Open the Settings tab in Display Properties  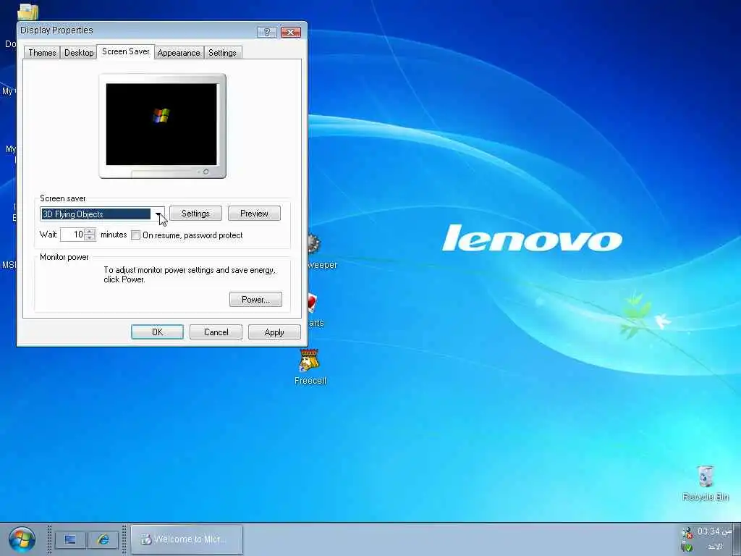coord(222,52)
